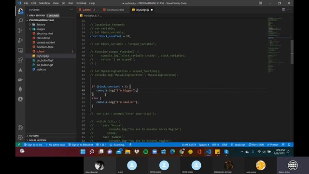The image size is (309, 174).
Task: Open the MongoDB leaf icon view
Action: tap(20, 89)
